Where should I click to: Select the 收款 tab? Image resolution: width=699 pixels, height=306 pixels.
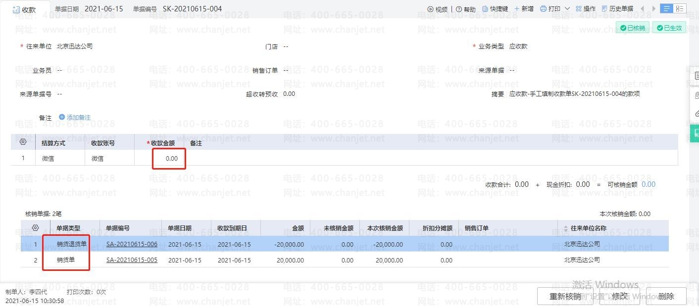[25, 9]
